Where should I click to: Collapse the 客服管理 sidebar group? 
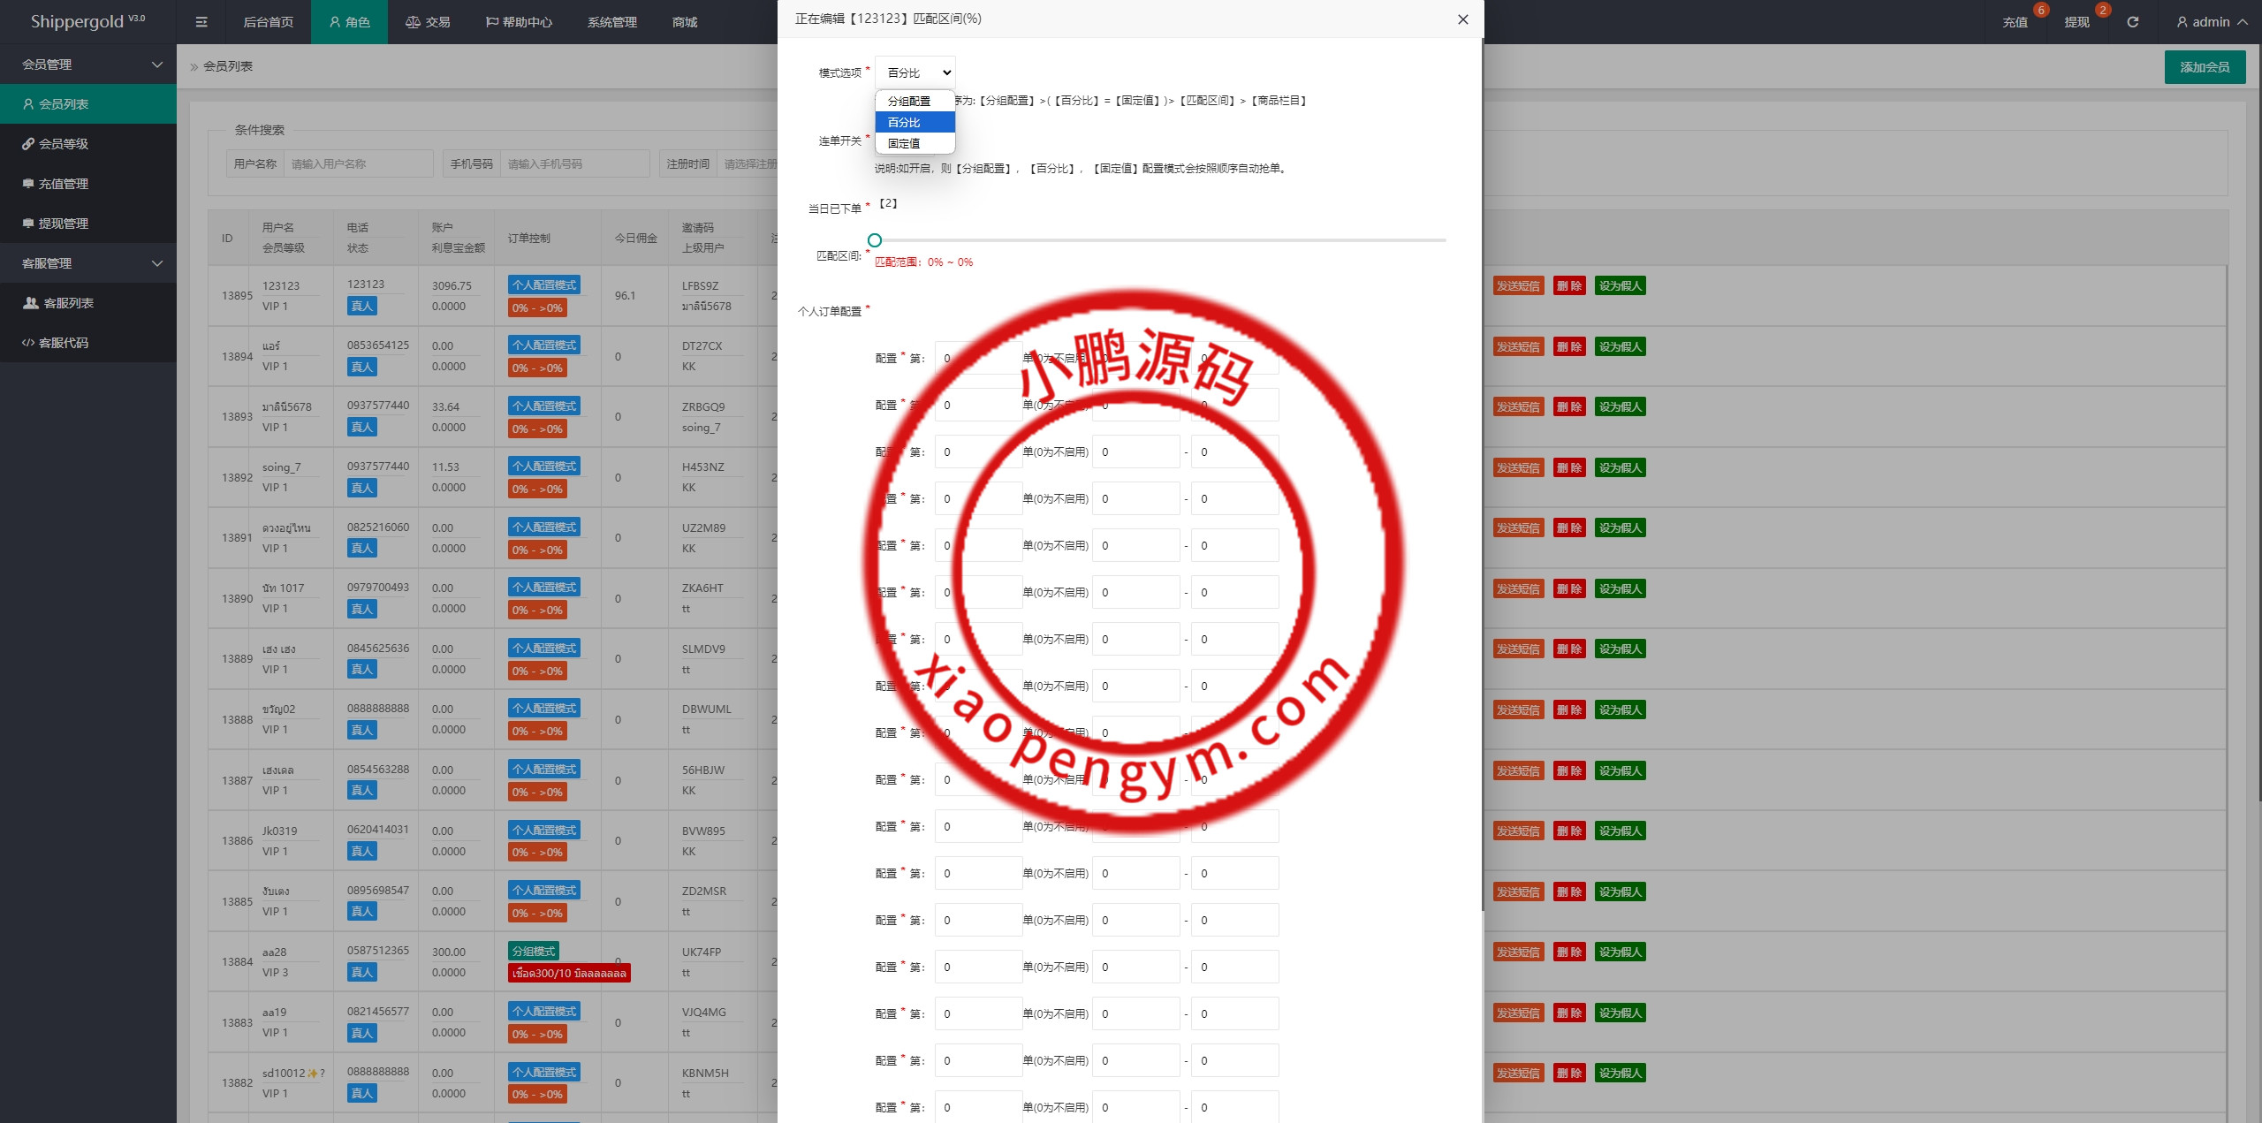[x=88, y=263]
